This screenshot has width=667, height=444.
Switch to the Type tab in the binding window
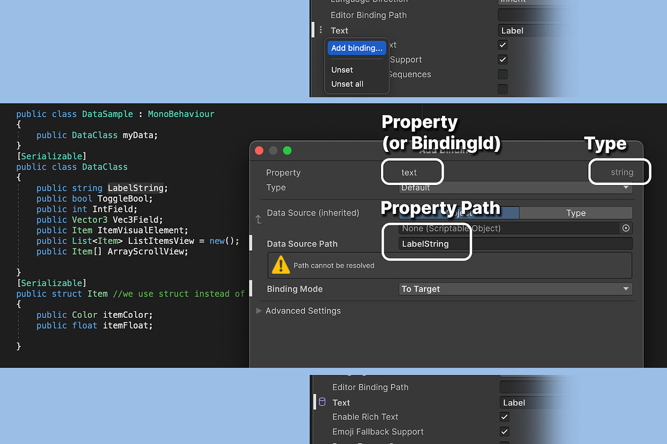point(576,213)
